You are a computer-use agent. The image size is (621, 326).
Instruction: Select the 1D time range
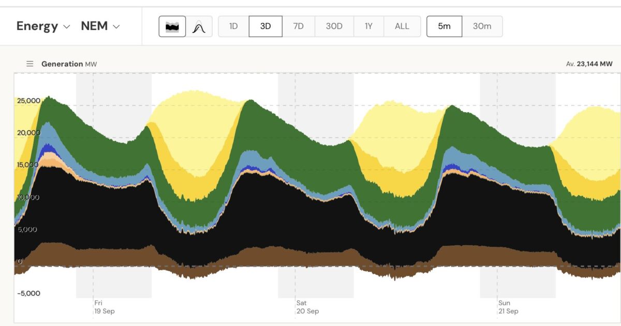click(x=233, y=26)
